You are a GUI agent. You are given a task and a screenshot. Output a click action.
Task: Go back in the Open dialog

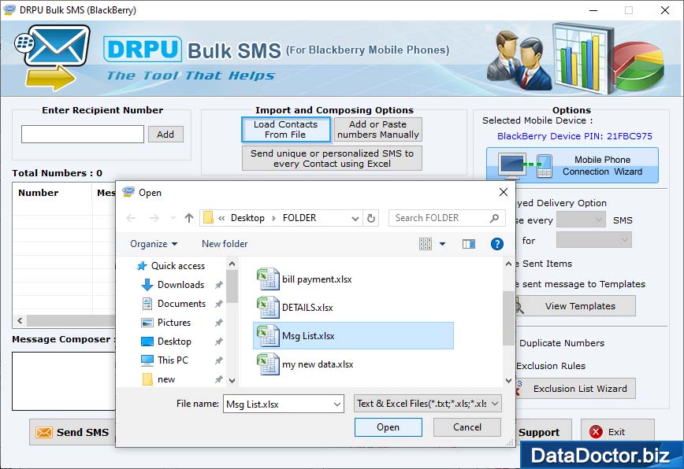[131, 218]
